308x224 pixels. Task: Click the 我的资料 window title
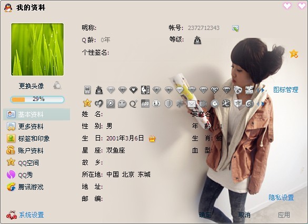(x=31, y=8)
